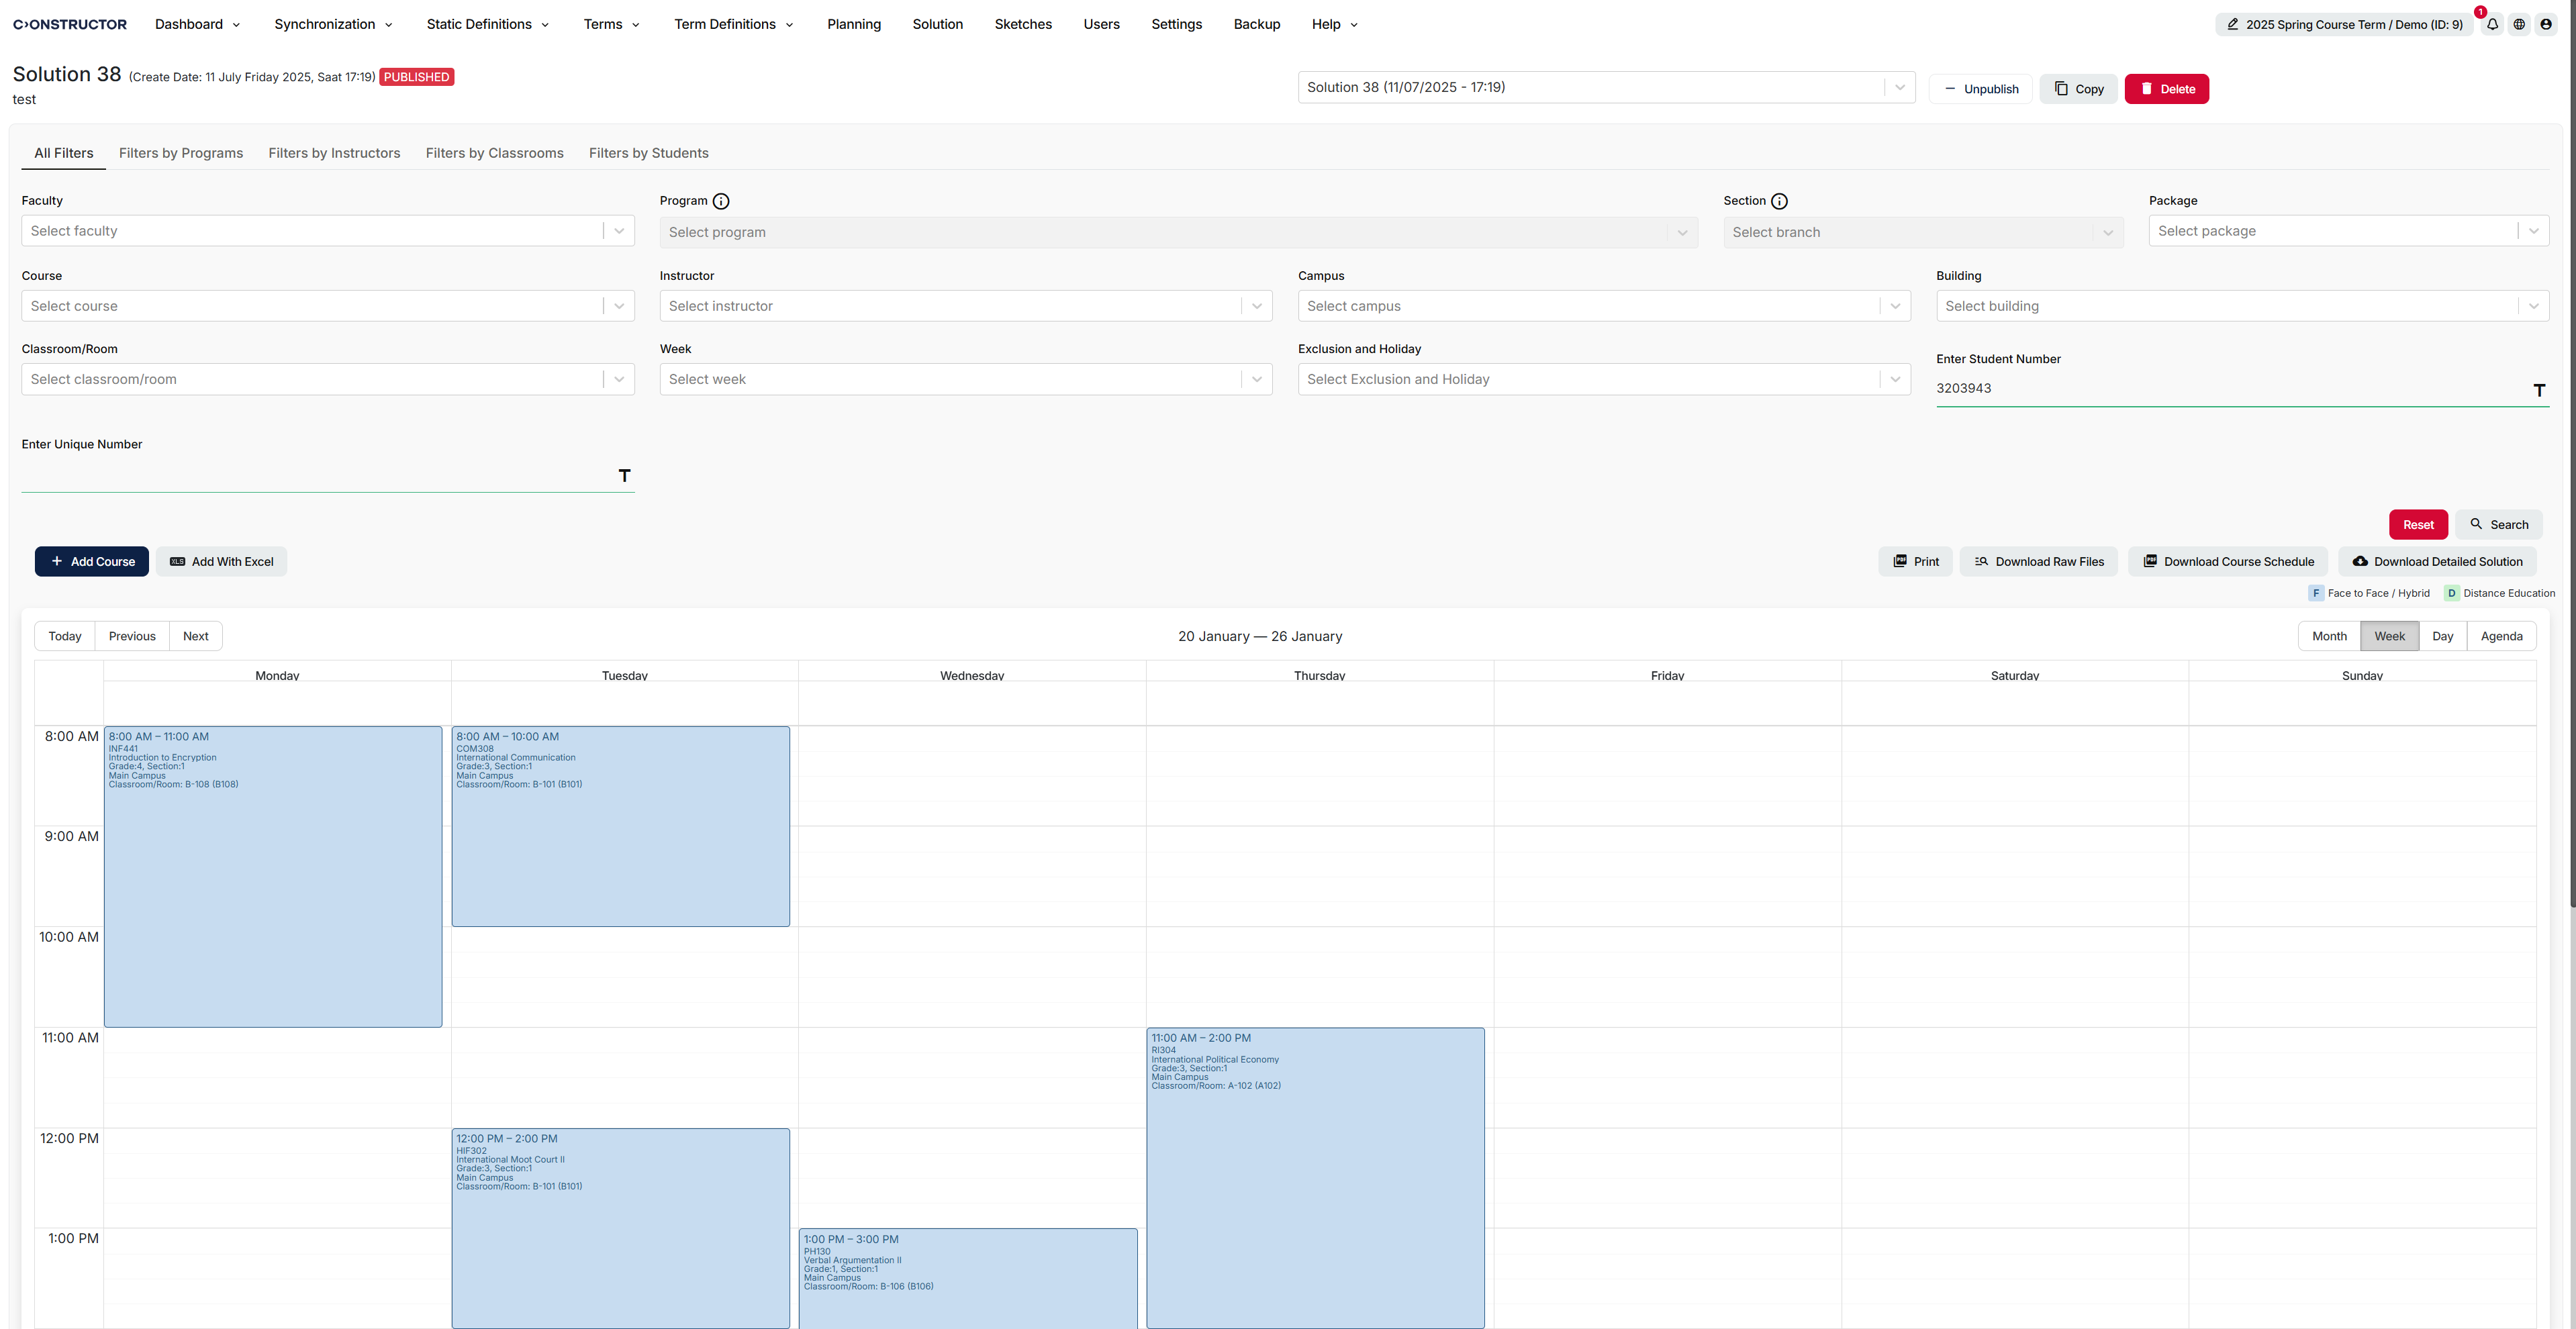Open the Filters by Classrooms tab
Viewport: 2576px width, 1329px height.
pos(494,153)
